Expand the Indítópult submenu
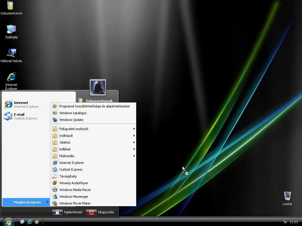Viewport: 302px width, 226px height. 93,136
